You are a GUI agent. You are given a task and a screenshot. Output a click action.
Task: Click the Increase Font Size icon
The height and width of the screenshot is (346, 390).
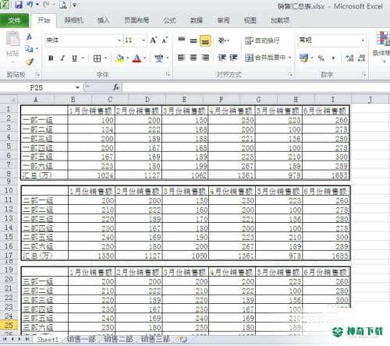(154, 41)
